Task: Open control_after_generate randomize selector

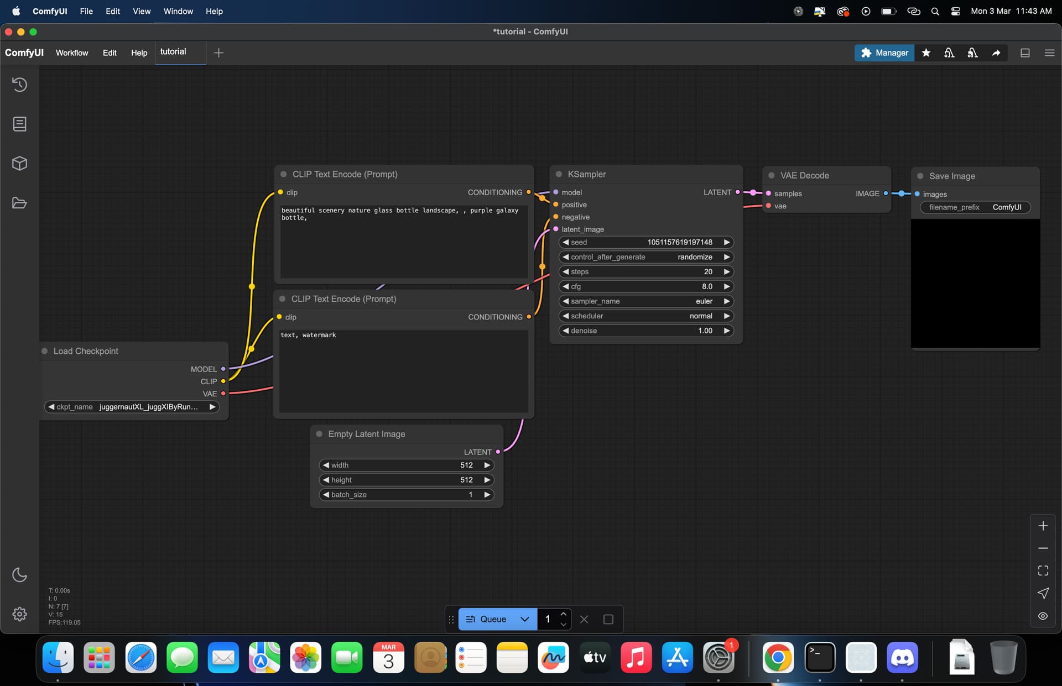Action: click(646, 257)
